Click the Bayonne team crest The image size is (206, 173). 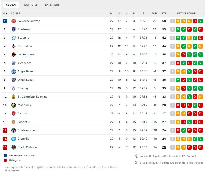[14, 38]
